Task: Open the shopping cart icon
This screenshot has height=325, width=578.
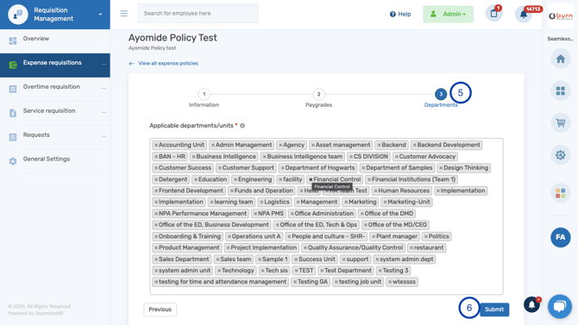Action: [560, 122]
